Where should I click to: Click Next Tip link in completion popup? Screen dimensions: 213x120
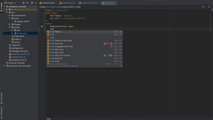click(x=75, y=66)
